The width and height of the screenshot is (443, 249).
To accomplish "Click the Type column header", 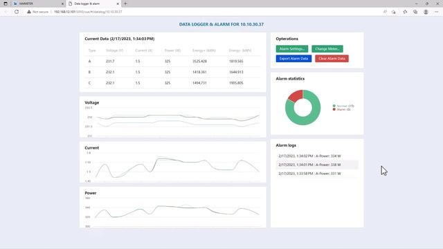I will click(x=92, y=50).
